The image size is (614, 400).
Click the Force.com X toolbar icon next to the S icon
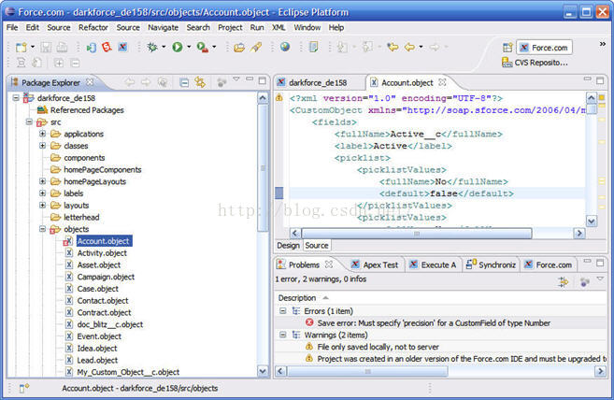click(x=122, y=47)
